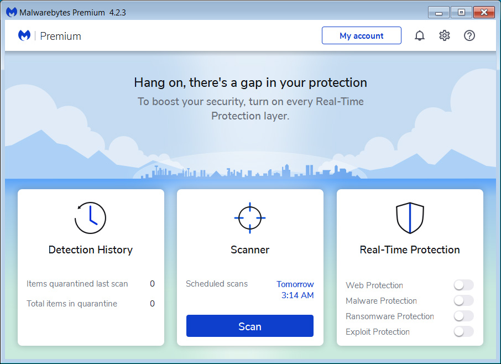Open the Detection History card title
501x364 pixels.
[x=91, y=249]
